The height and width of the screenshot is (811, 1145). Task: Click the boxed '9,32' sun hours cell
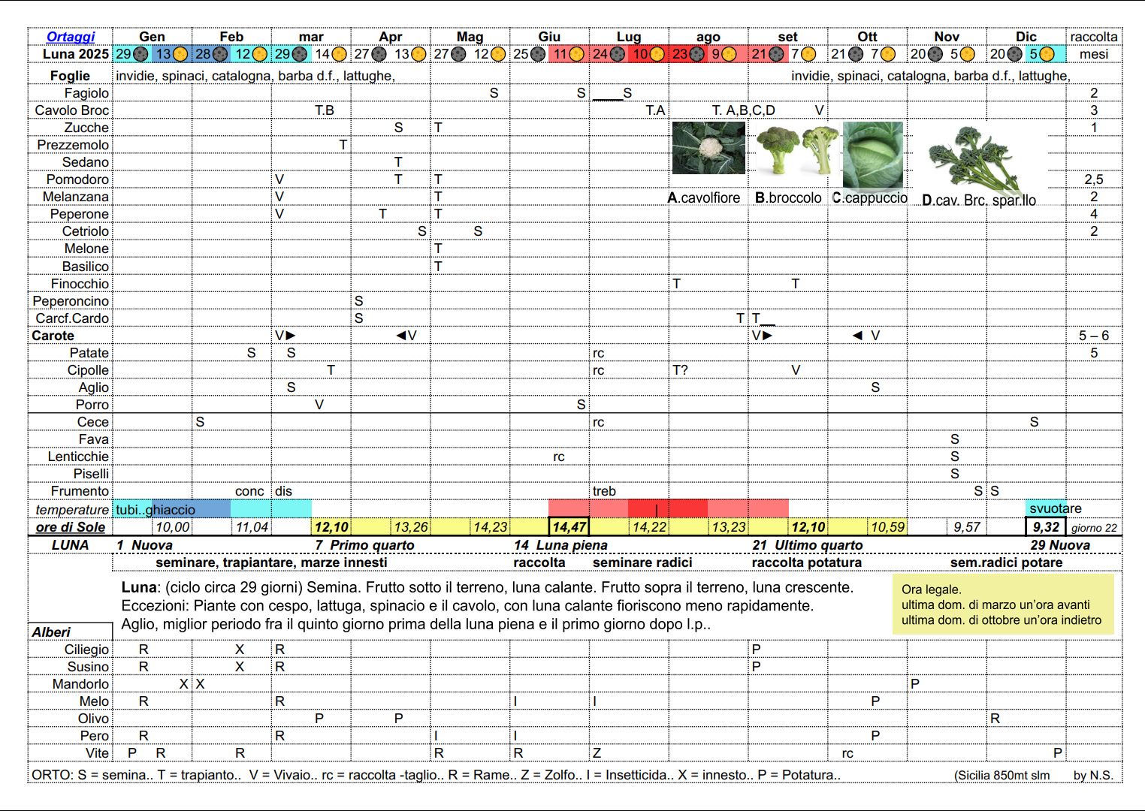1046,527
